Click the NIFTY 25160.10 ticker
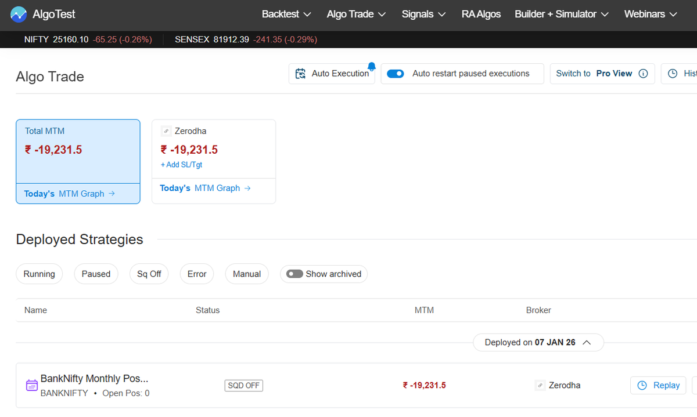The width and height of the screenshot is (697, 417). click(x=88, y=39)
